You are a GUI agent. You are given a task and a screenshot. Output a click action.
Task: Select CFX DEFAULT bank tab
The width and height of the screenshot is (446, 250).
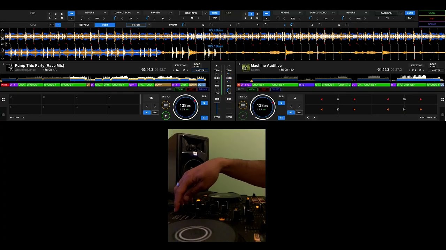(84, 25)
